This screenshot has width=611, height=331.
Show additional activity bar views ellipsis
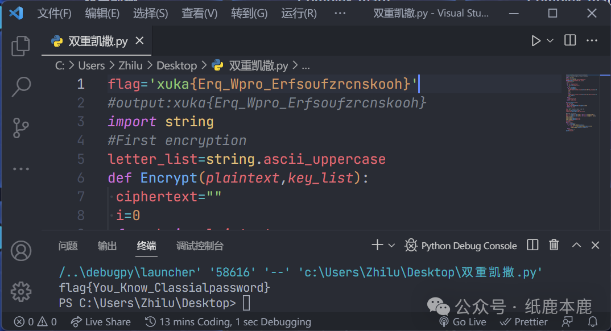[21, 169]
